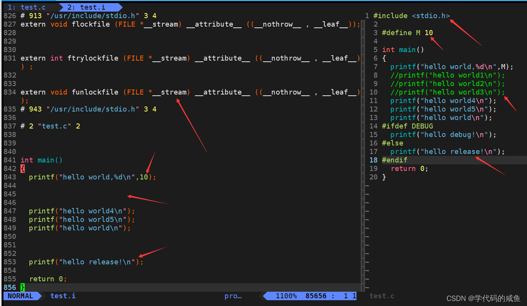Click printf "hello world,%d\n",10 line in test.i

93,177
